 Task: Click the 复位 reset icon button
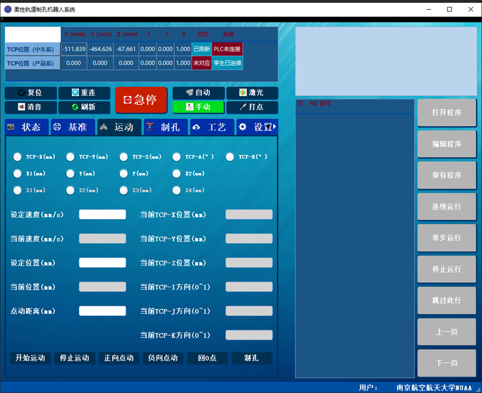pos(30,93)
